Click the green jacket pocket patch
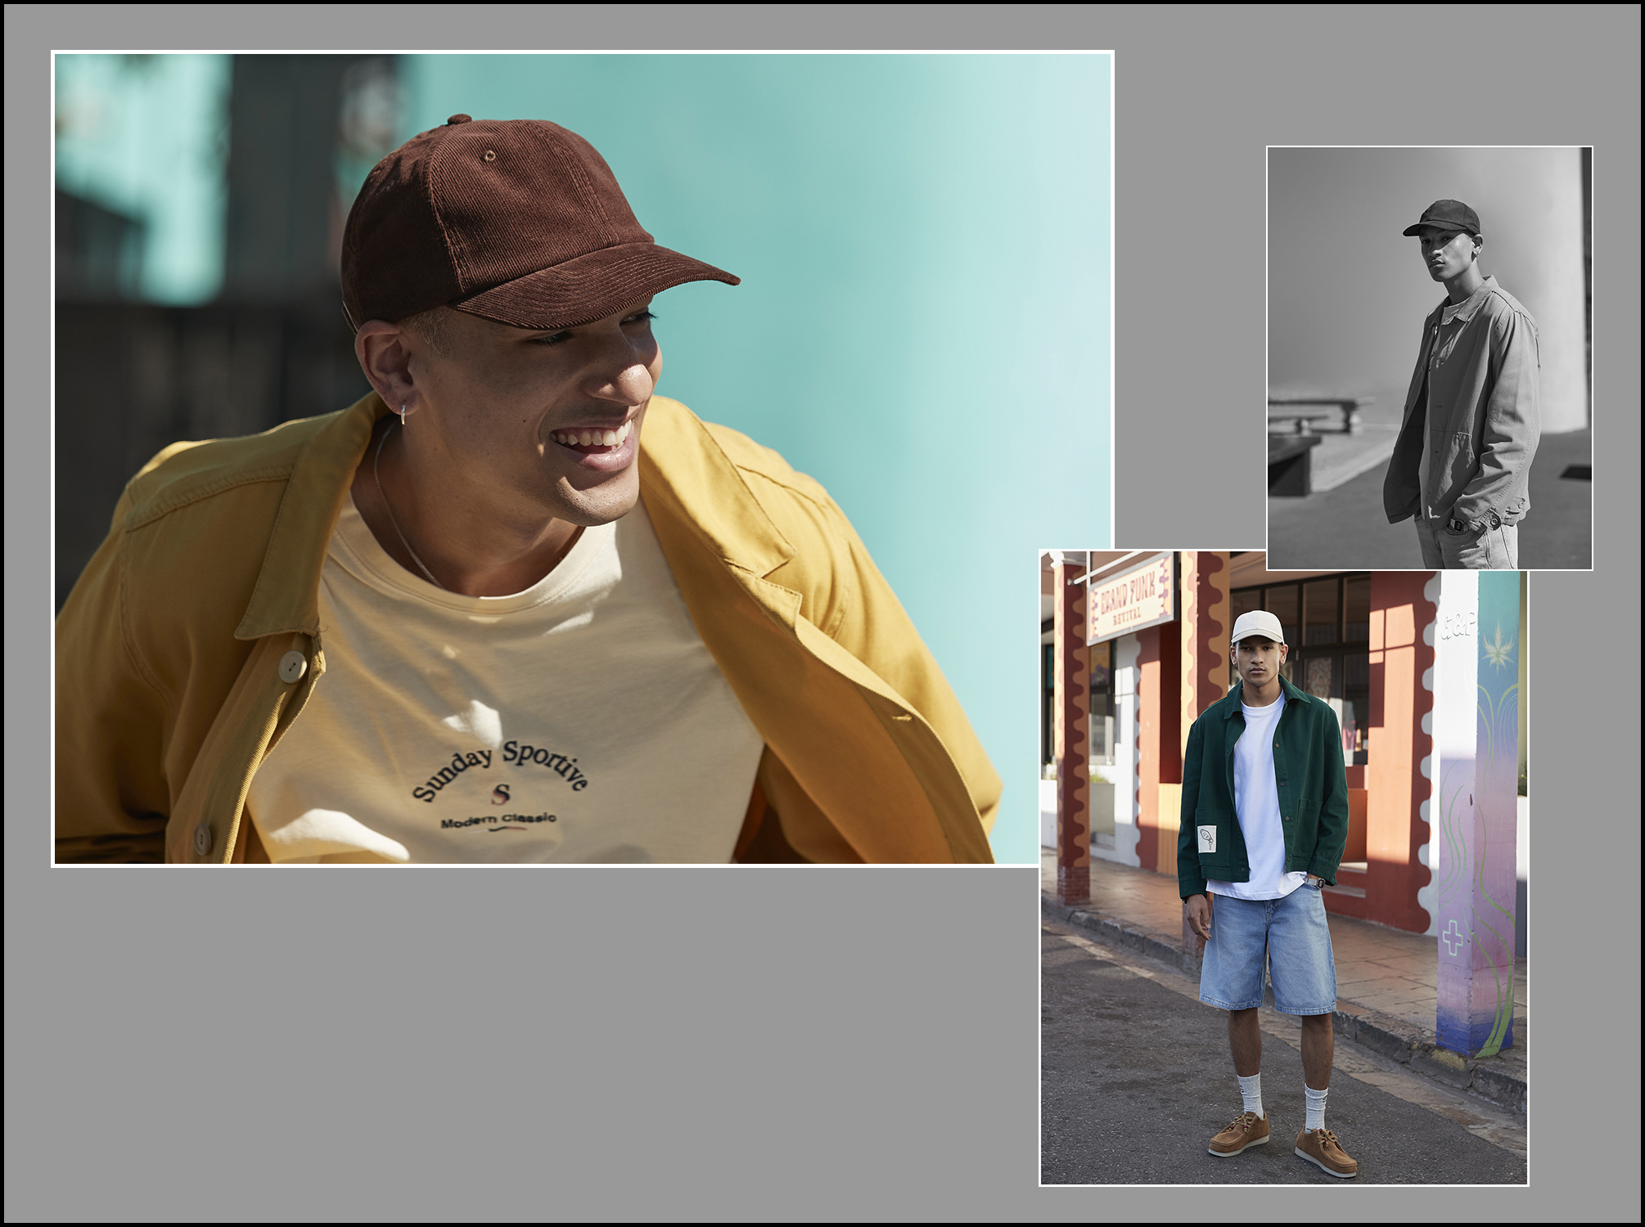 click(x=1207, y=838)
